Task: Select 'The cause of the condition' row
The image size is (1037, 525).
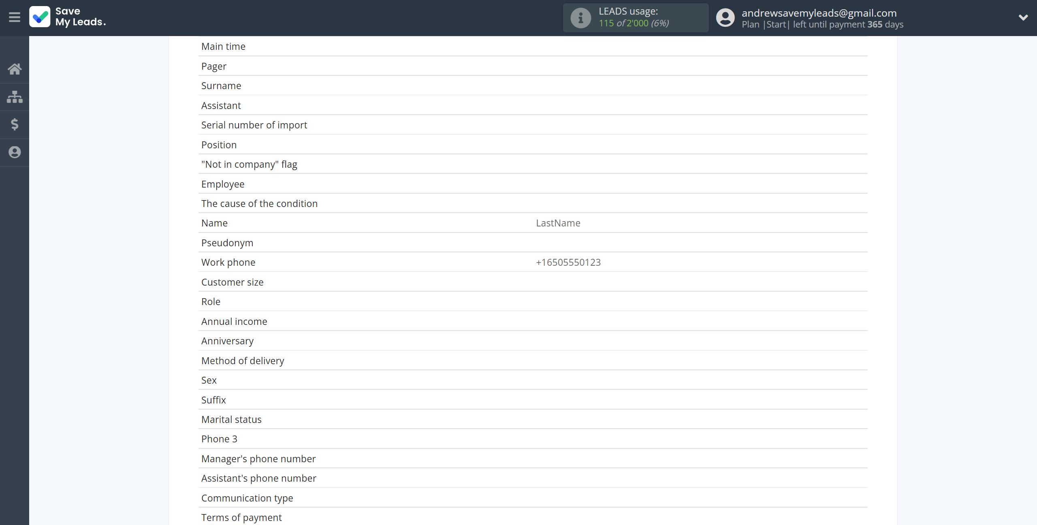Action: tap(533, 204)
